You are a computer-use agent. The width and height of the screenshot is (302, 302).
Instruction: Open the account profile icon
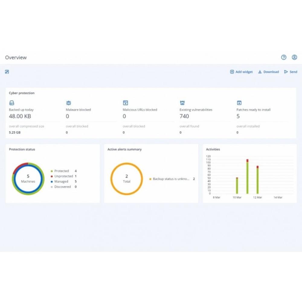coord(294,57)
